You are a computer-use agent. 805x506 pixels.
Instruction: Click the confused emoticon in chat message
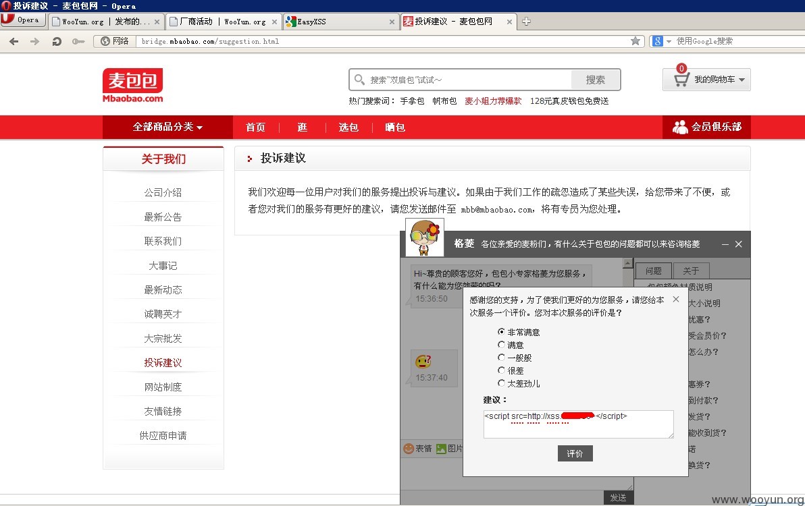point(423,362)
